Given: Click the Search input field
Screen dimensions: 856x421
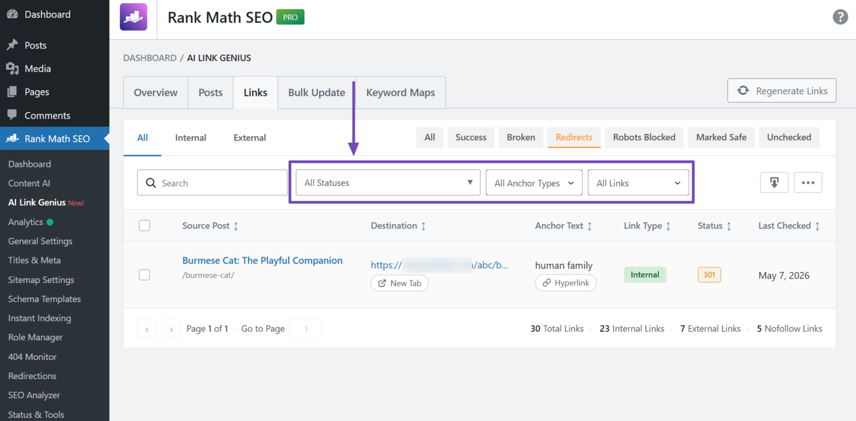Looking at the screenshot, I should click(212, 183).
